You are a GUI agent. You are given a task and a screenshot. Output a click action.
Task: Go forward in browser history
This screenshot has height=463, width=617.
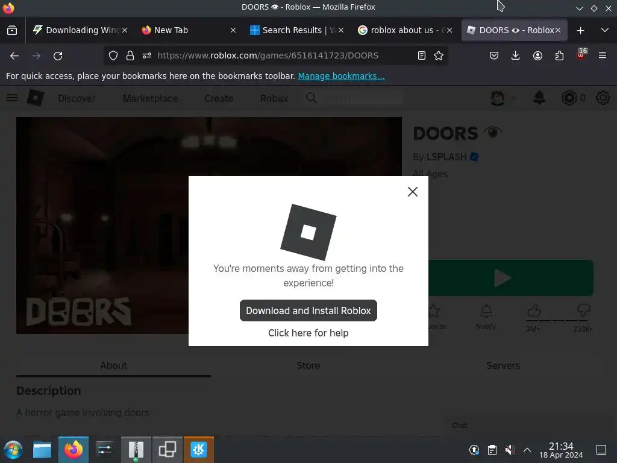36,56
